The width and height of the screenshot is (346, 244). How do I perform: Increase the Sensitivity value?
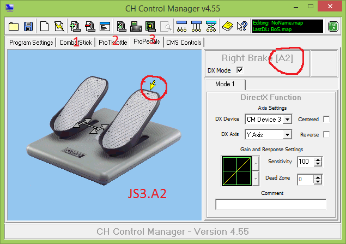click(x=318, y=159)
